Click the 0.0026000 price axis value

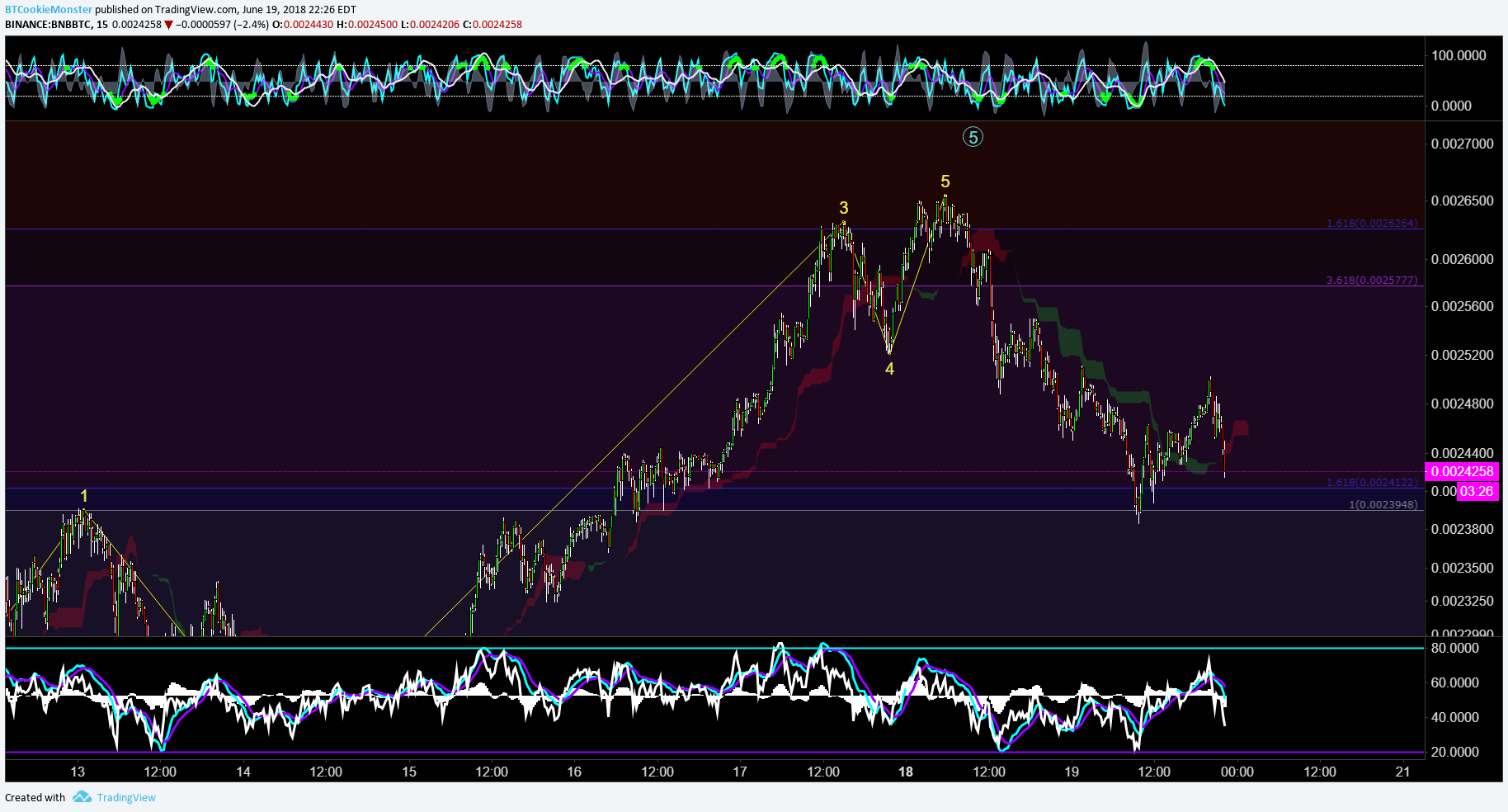click(x=1462, y=259)
